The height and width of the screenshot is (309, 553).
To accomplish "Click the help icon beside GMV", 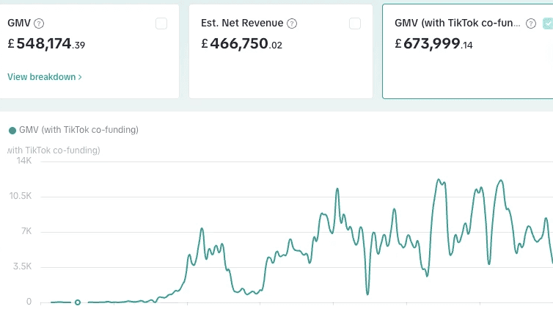I will (39, 23).
